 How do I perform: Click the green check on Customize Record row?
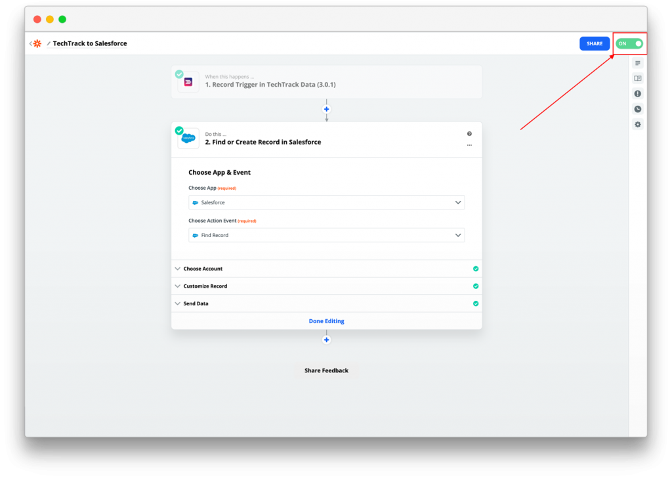(x=476, y=286)
